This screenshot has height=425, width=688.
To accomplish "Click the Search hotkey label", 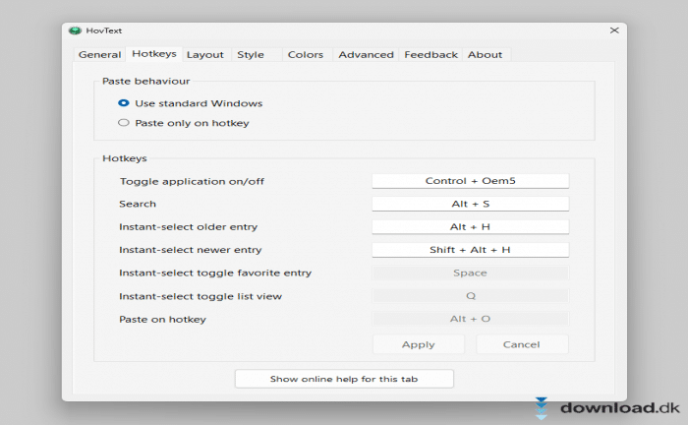I will 138,204.
